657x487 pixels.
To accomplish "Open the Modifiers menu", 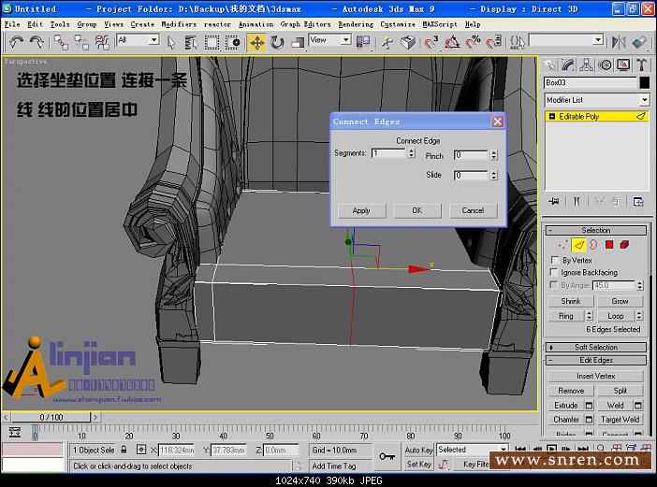I will [x=178, y=24].
